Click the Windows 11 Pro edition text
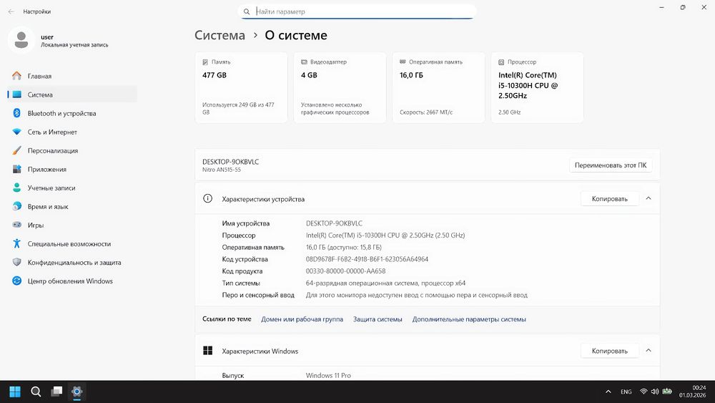The width and height of the screenshot is (715, 403). (x=328, y=375)
